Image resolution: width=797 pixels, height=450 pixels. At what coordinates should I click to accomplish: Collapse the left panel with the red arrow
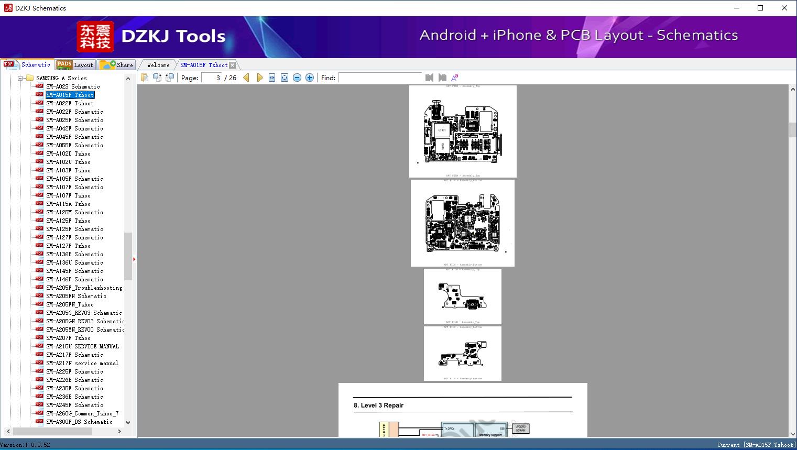coord(134,259)
